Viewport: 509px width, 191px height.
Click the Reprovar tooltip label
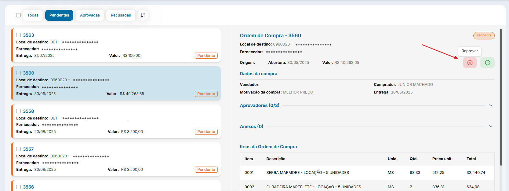(470, 51)
